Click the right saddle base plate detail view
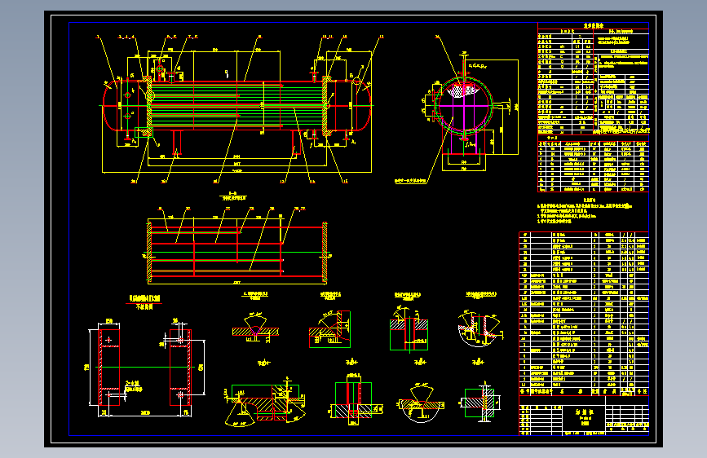 180,367
